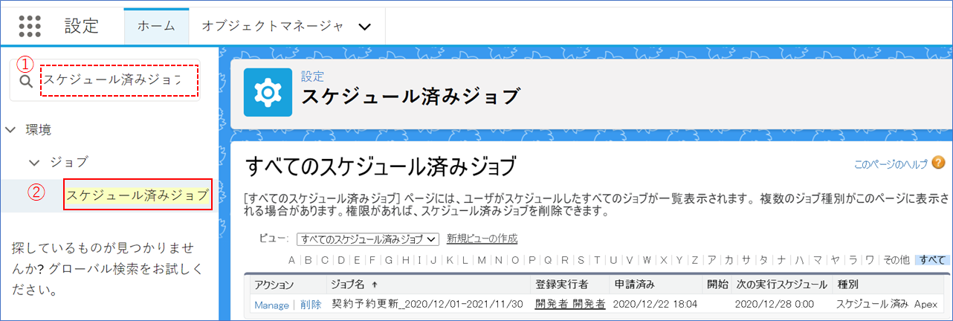This screenshot has height=321, width=953.
Task: Filter jobs by その他 in index
Action: coord(895,260)
